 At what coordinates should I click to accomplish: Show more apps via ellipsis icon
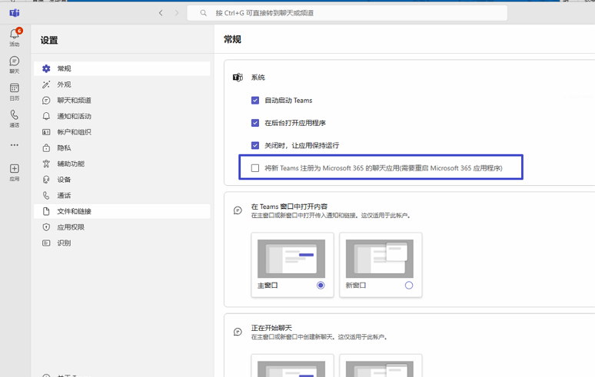pyautogui.click(x=15, y=145)
